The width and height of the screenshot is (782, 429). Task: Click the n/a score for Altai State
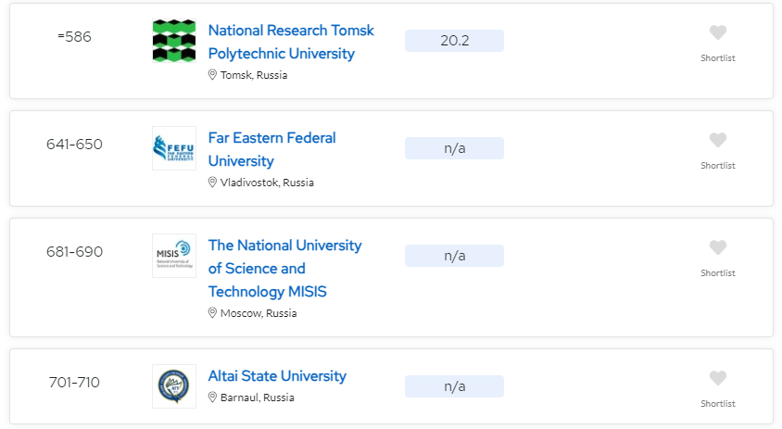(454, 386)
